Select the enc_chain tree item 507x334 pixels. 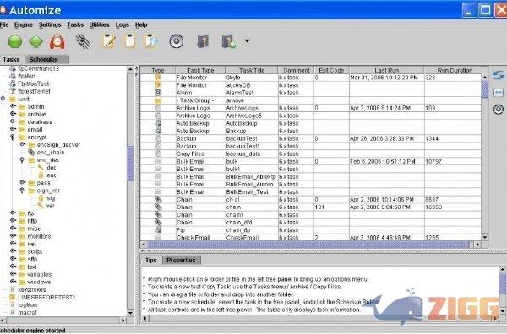coord(51,153)
